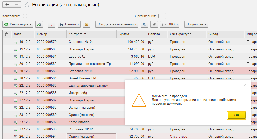The image size is (257, 139).
Task: Click document icon in row 0000-000587
Action: tap(15, 100)
